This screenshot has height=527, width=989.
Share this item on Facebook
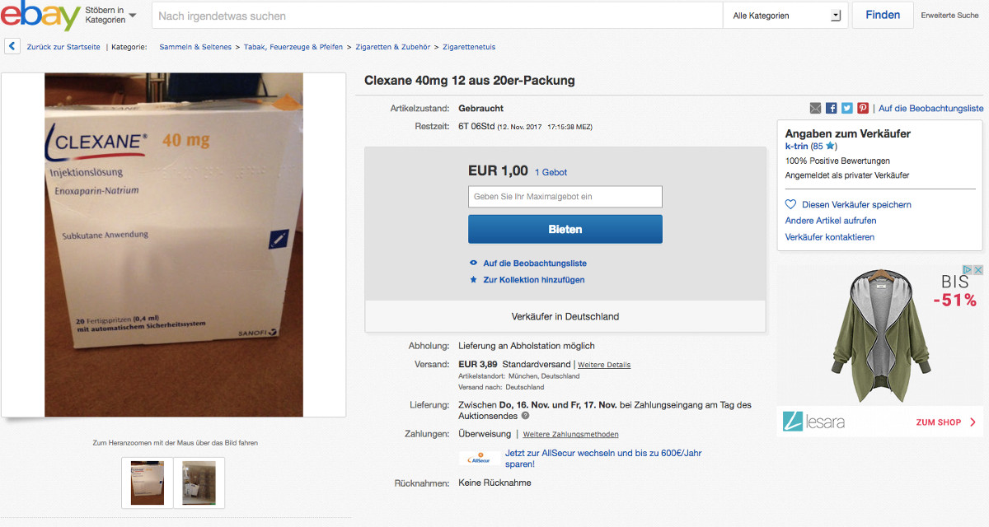pyautogui.click(x=832, y=108)
